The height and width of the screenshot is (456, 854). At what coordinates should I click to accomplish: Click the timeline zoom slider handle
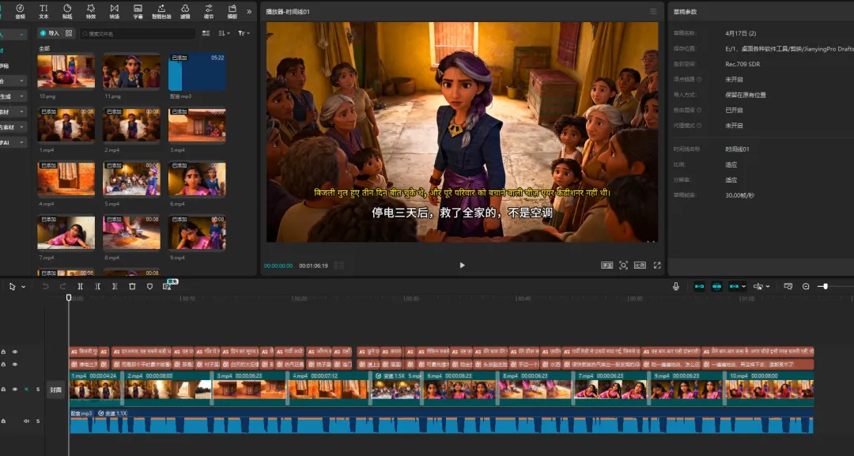(x=825, y=286)
